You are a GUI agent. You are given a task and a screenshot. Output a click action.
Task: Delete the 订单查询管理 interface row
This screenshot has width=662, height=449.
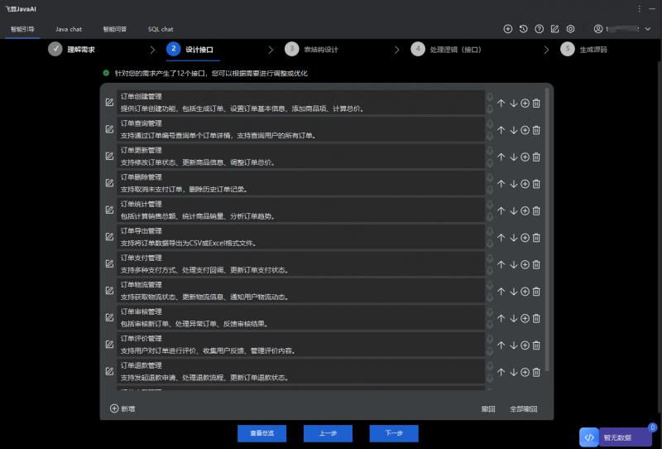click(x=536, y=130)
